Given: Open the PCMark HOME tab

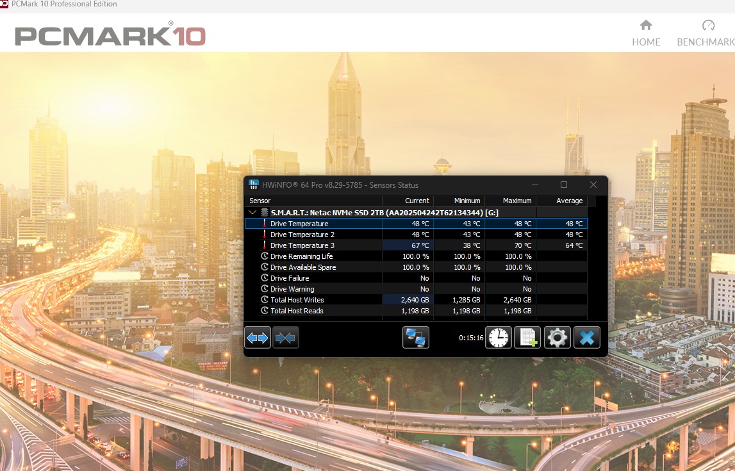Looking at the screenshot, I should pos(646,33).
